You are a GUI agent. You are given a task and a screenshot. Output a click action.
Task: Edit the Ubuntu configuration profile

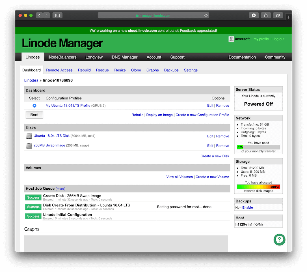click(210, 106)
